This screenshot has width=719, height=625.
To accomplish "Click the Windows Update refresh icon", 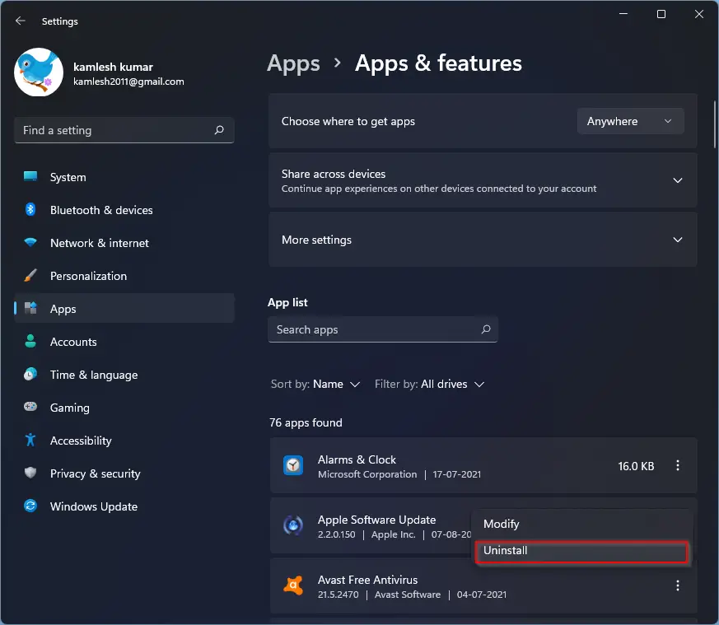I will [x=30, y=506].
